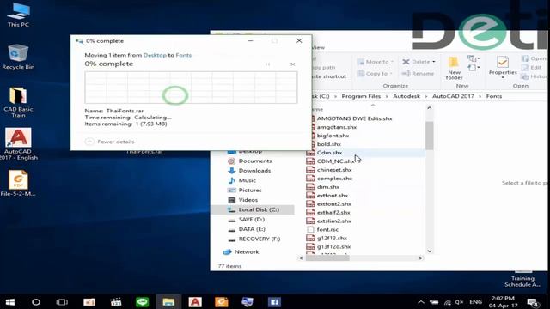This screenshot has width=550, height=309.
Task: Cancel the file move with the X
Action: (292, 64)
